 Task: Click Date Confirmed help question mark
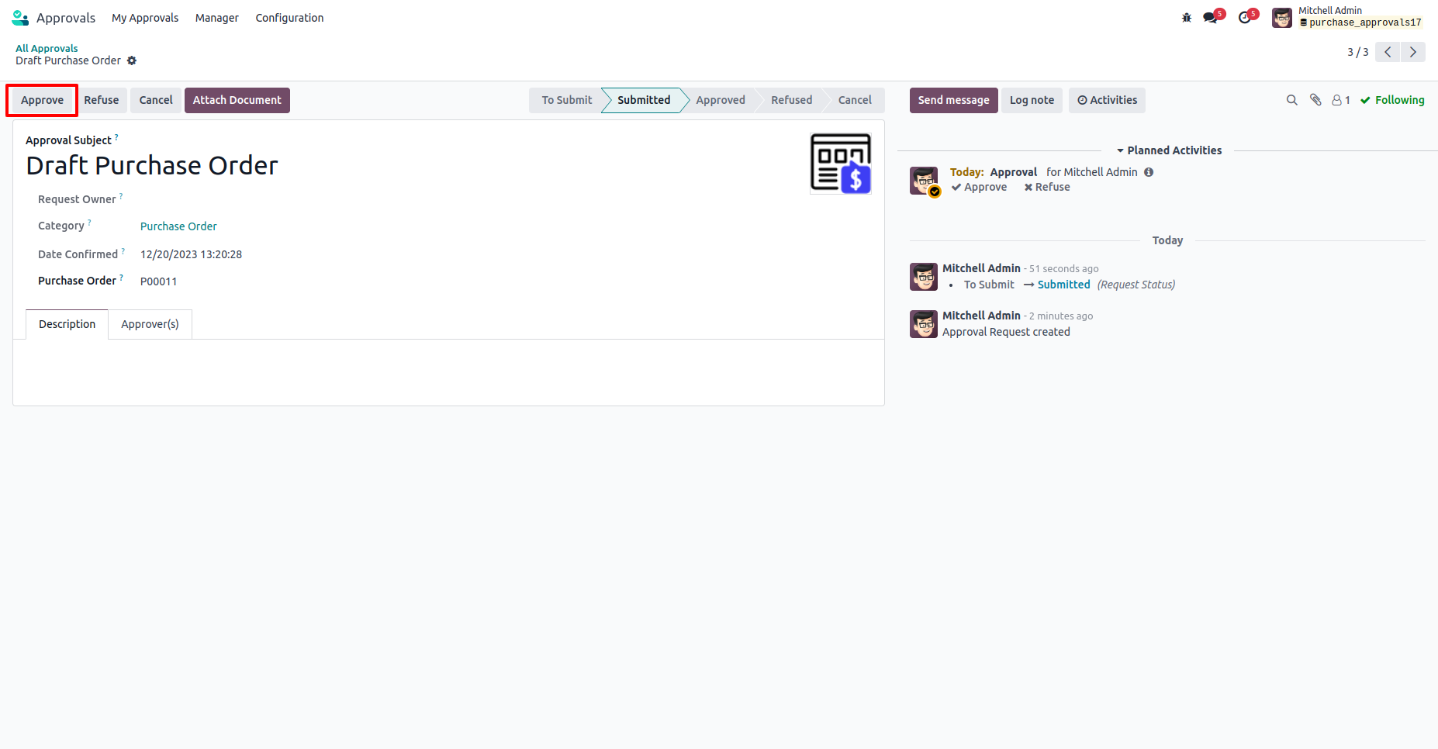click(123, 251)
